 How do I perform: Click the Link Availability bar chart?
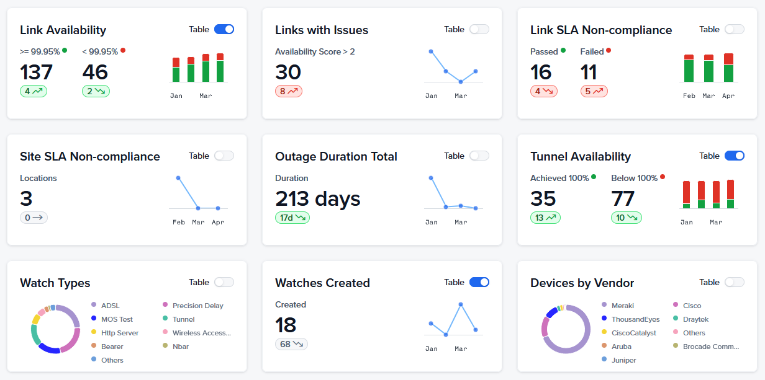(198, 68)
